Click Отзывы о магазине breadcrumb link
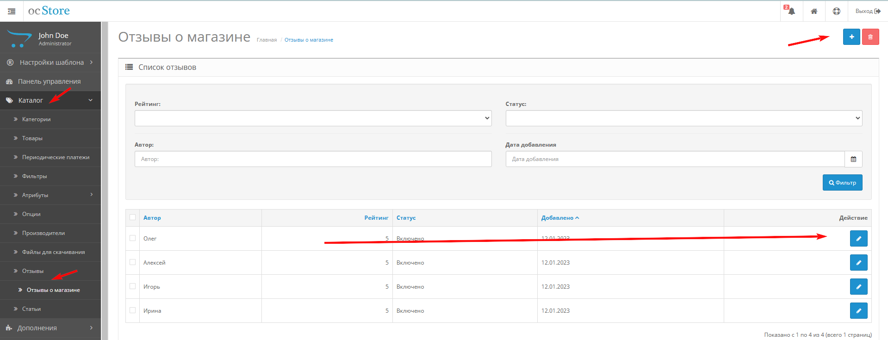Viewport: 888px width, 340px height. (x=309, y=40)
